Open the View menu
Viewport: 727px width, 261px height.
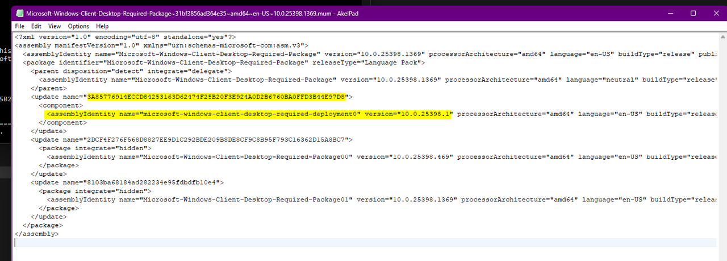pos(55,26)
